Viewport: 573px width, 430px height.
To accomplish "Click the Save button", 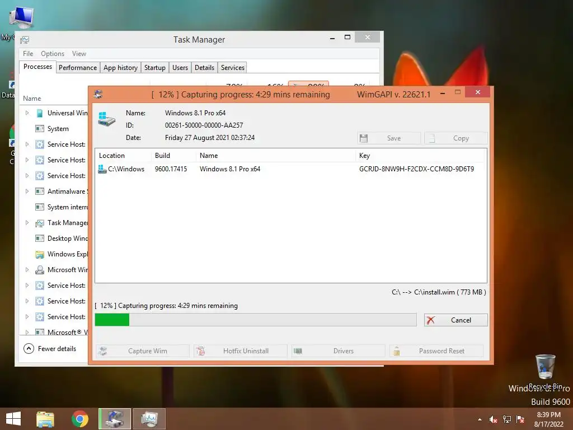I will coord(389,138).
